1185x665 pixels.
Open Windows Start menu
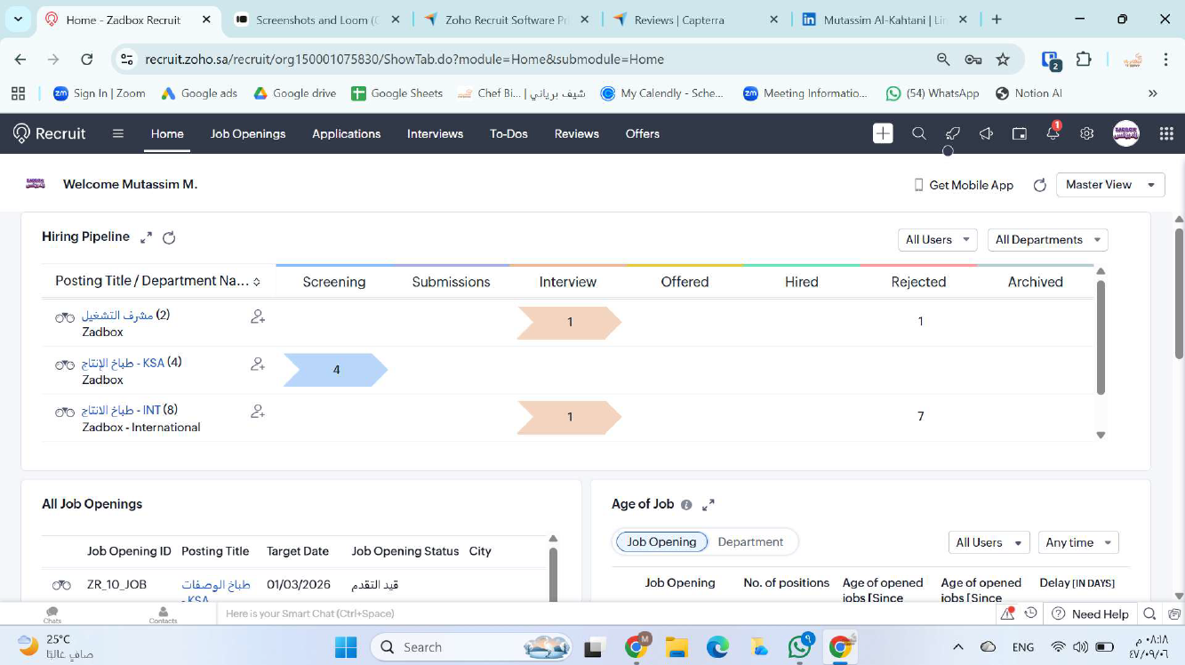[x=345, y=646]
